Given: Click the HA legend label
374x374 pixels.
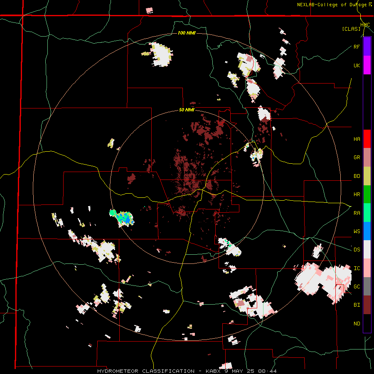Looking at the screenshot, I should (357, 139).
